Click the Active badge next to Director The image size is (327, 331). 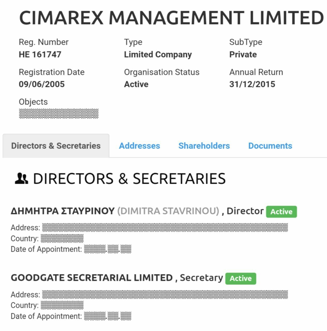pos(282,212)
